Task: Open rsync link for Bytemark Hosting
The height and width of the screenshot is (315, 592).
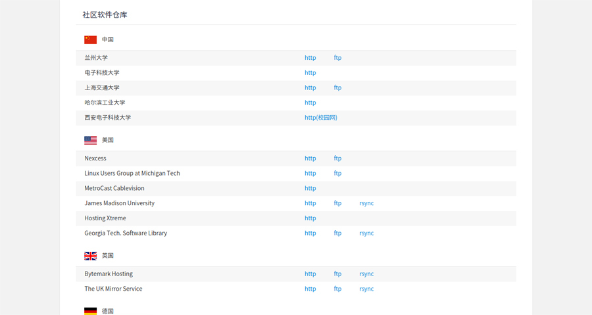Action: click(366, 274)
